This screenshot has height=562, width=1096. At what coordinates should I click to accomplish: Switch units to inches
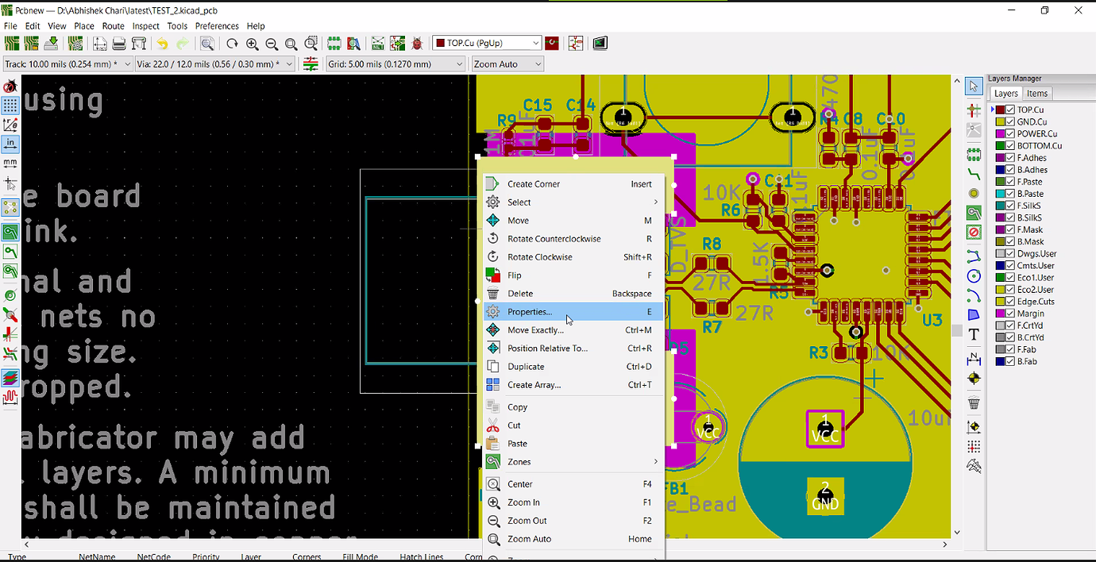pos(10,144)
